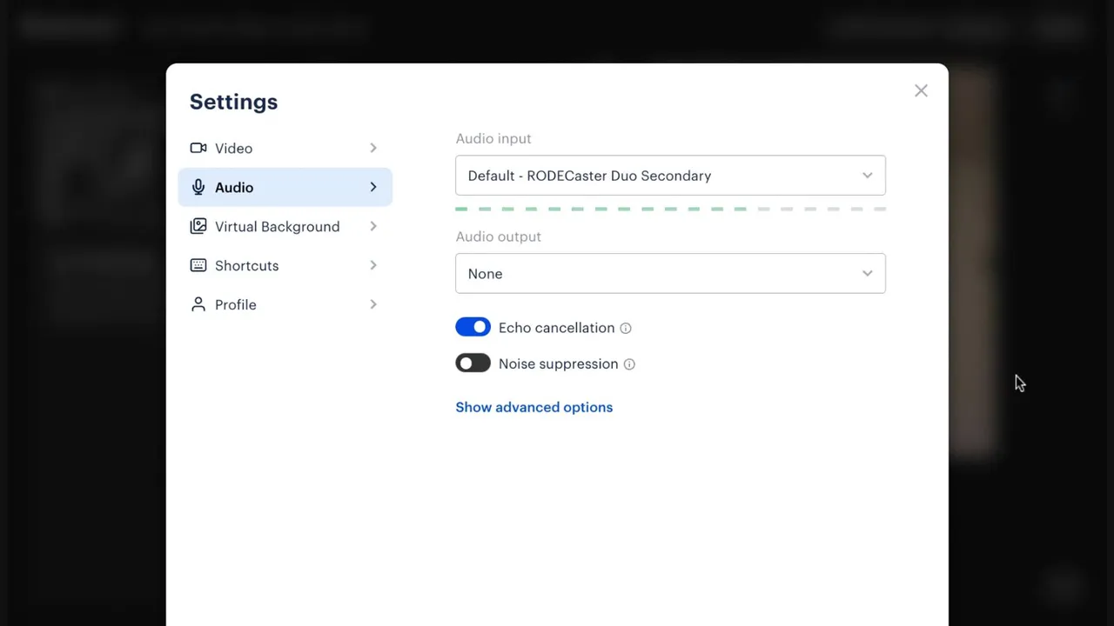The height and width of the screenshot is (626, 1114).
Task: Click the camera icon beside Video
Action: click(198, 148)
